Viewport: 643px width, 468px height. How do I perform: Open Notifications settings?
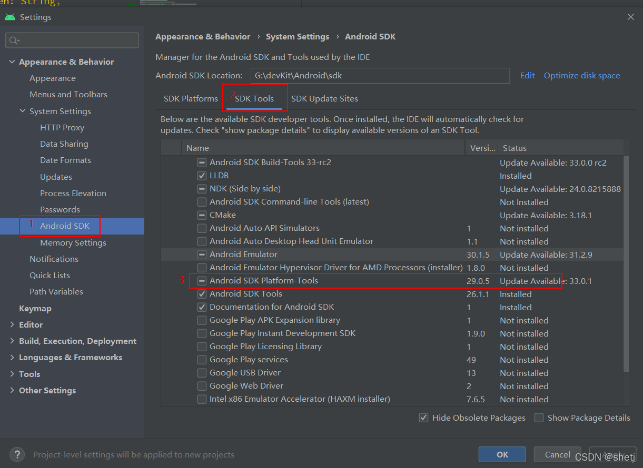(54, 259)
